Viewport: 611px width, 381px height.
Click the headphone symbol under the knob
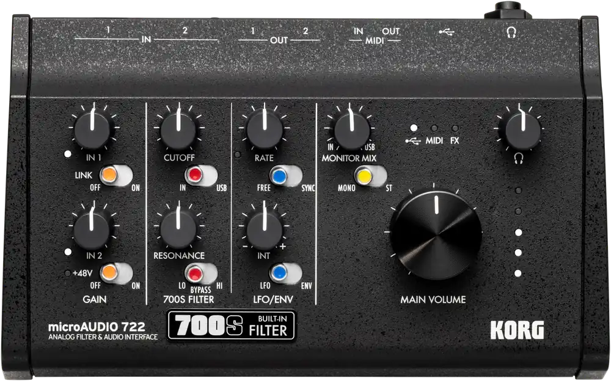(519, 158)
